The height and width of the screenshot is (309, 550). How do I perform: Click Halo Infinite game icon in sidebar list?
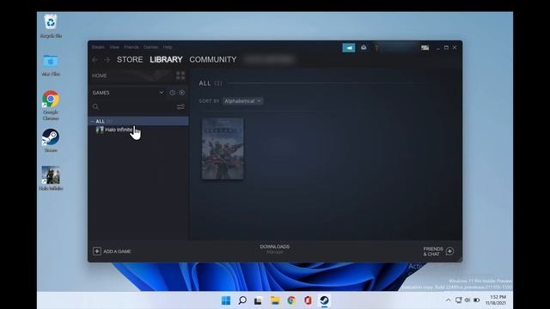pyautogui.click(x=100, y=130)
